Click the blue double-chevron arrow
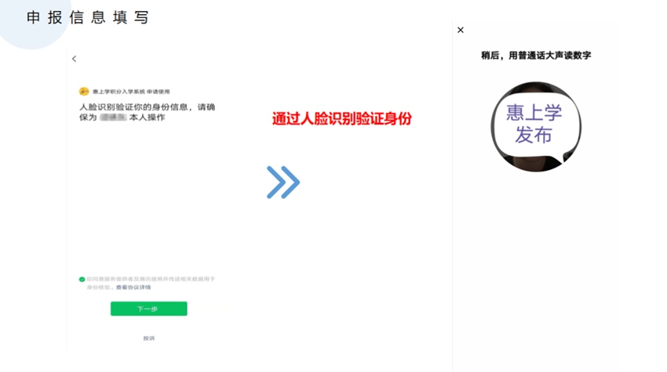Screen dimensions: 667x372 [x=282, y=182]
